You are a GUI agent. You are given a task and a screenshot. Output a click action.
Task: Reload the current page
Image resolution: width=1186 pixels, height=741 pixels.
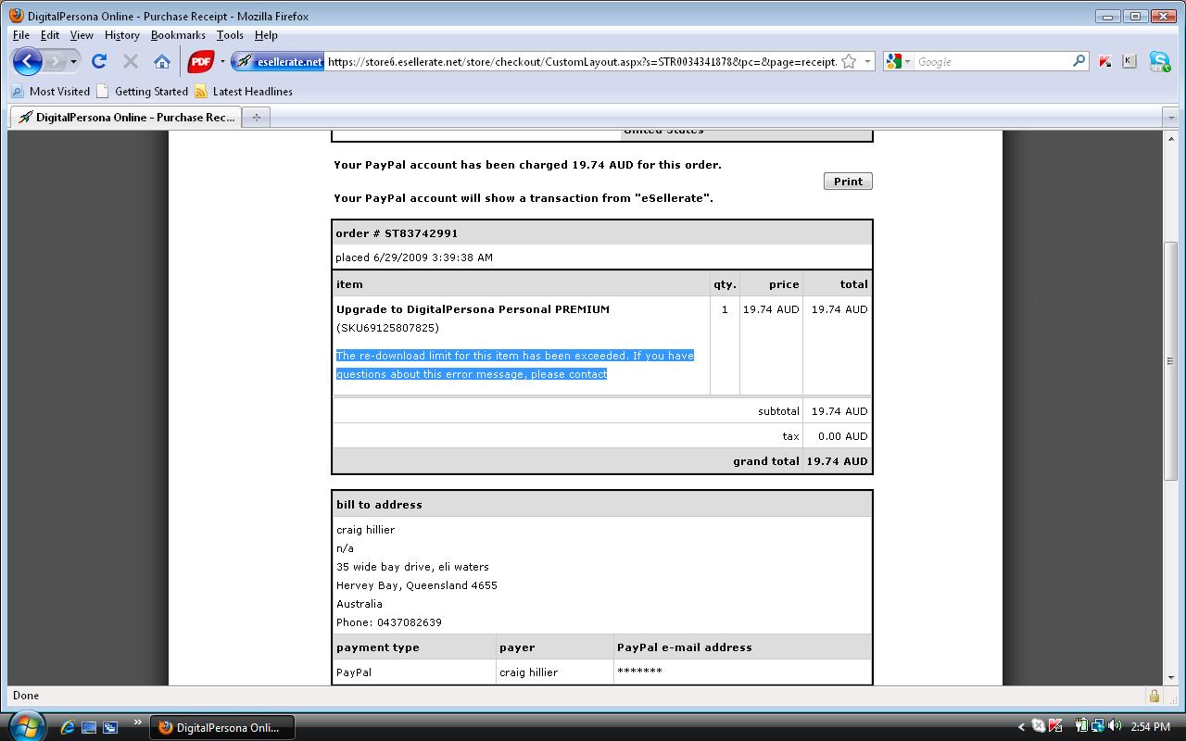click(99, 61)
